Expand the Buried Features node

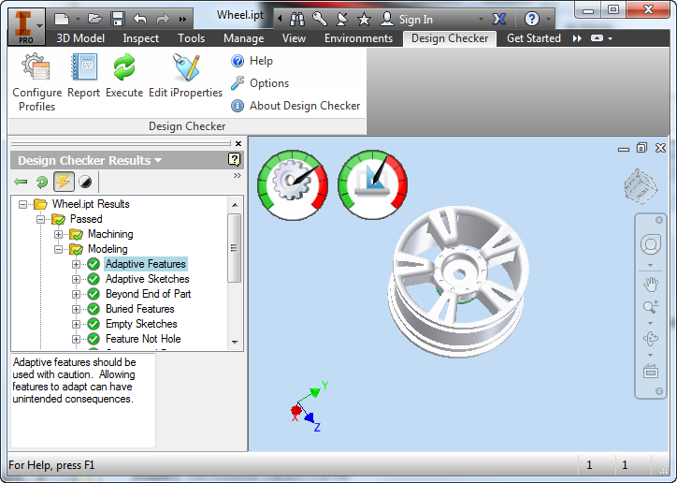pos(76,309)
